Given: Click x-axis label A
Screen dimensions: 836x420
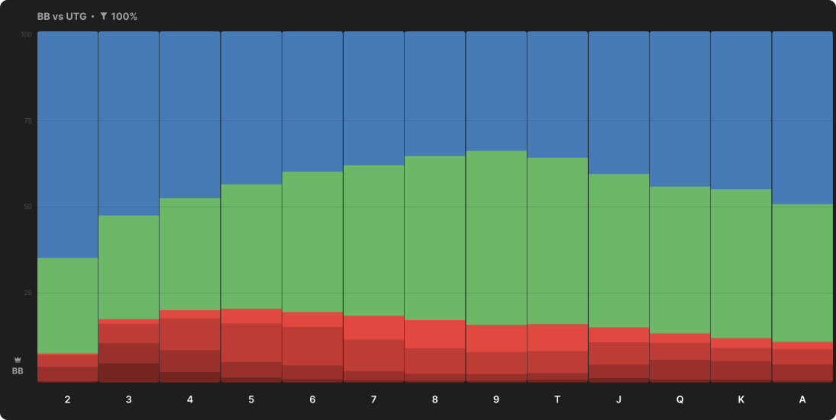Looking at the screenshot, I should tap(802, 399).
